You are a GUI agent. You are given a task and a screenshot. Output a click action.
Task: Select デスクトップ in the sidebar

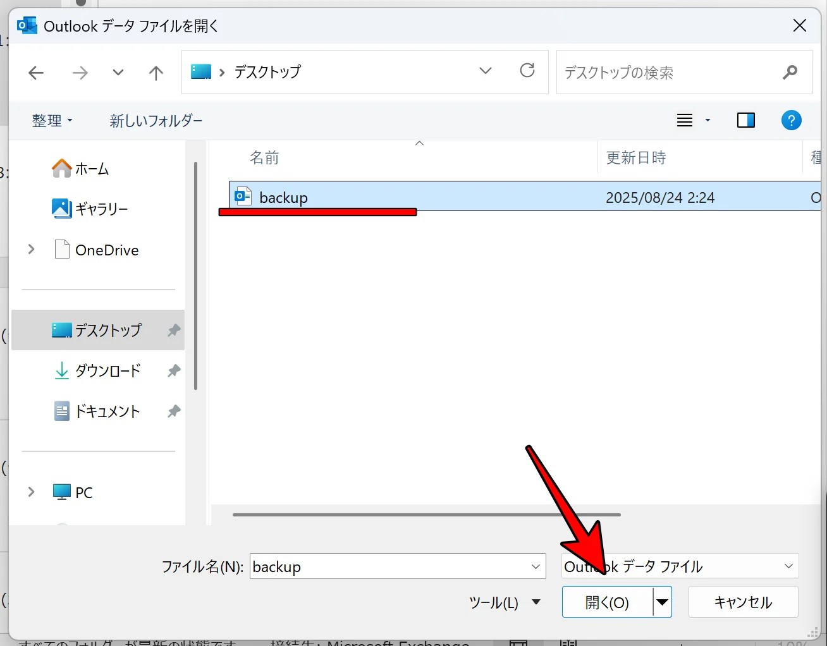(98, 330)
